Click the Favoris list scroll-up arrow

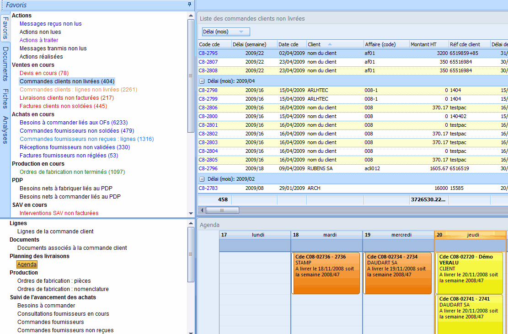pyautogui.click(x=191, y=15)
